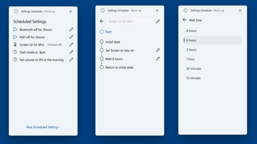Screen dimensions: 257x144
Task: Go back from the Wait time list
Action: 185,20
